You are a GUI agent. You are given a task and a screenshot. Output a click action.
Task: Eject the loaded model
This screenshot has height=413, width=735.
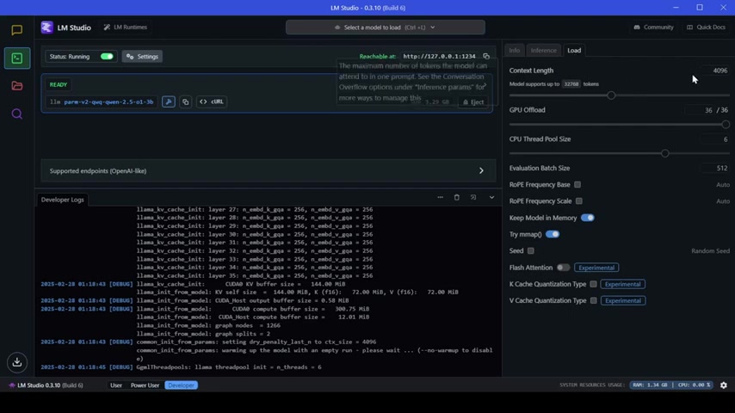point(473,102)
